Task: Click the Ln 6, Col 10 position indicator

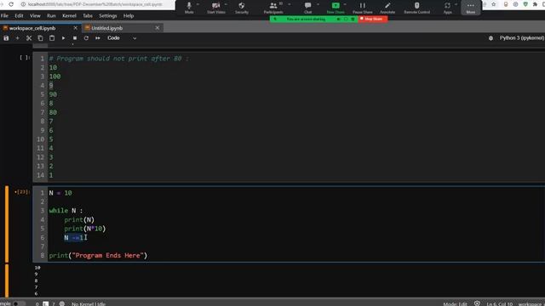Action: (500, 304)
